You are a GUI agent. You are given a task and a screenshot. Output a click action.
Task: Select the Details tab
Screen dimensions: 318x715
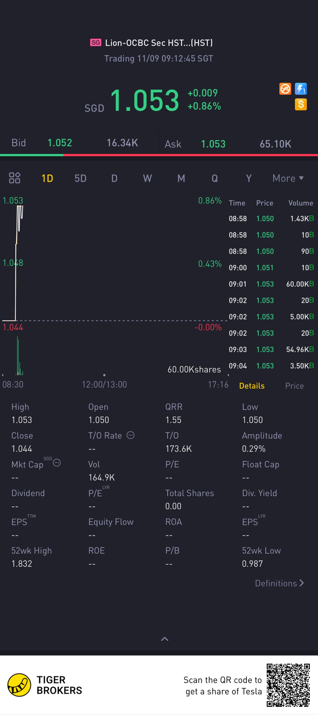tap(252, 386)
